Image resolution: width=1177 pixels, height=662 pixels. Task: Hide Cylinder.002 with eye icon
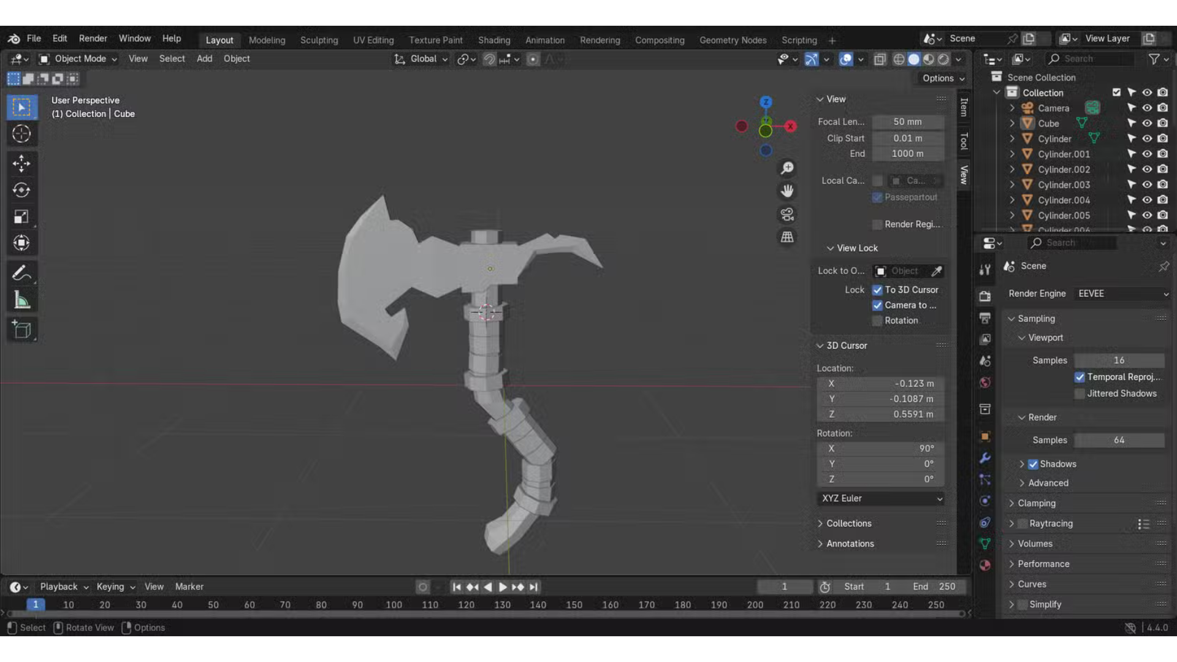pyautogui.click(x=1147, y=169)
